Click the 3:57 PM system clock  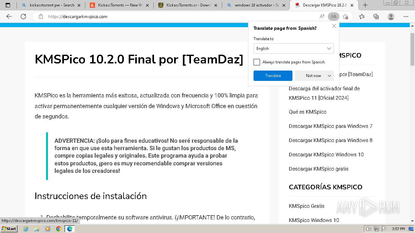(398, 229)
